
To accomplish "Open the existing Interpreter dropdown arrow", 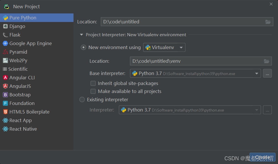I will (257, 110).
